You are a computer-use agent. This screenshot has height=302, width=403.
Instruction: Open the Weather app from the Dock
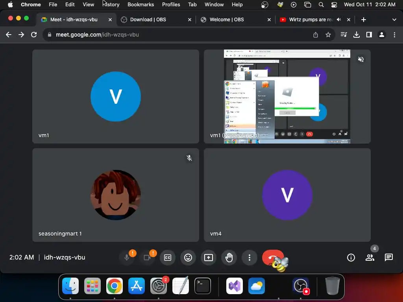point(257,286)
